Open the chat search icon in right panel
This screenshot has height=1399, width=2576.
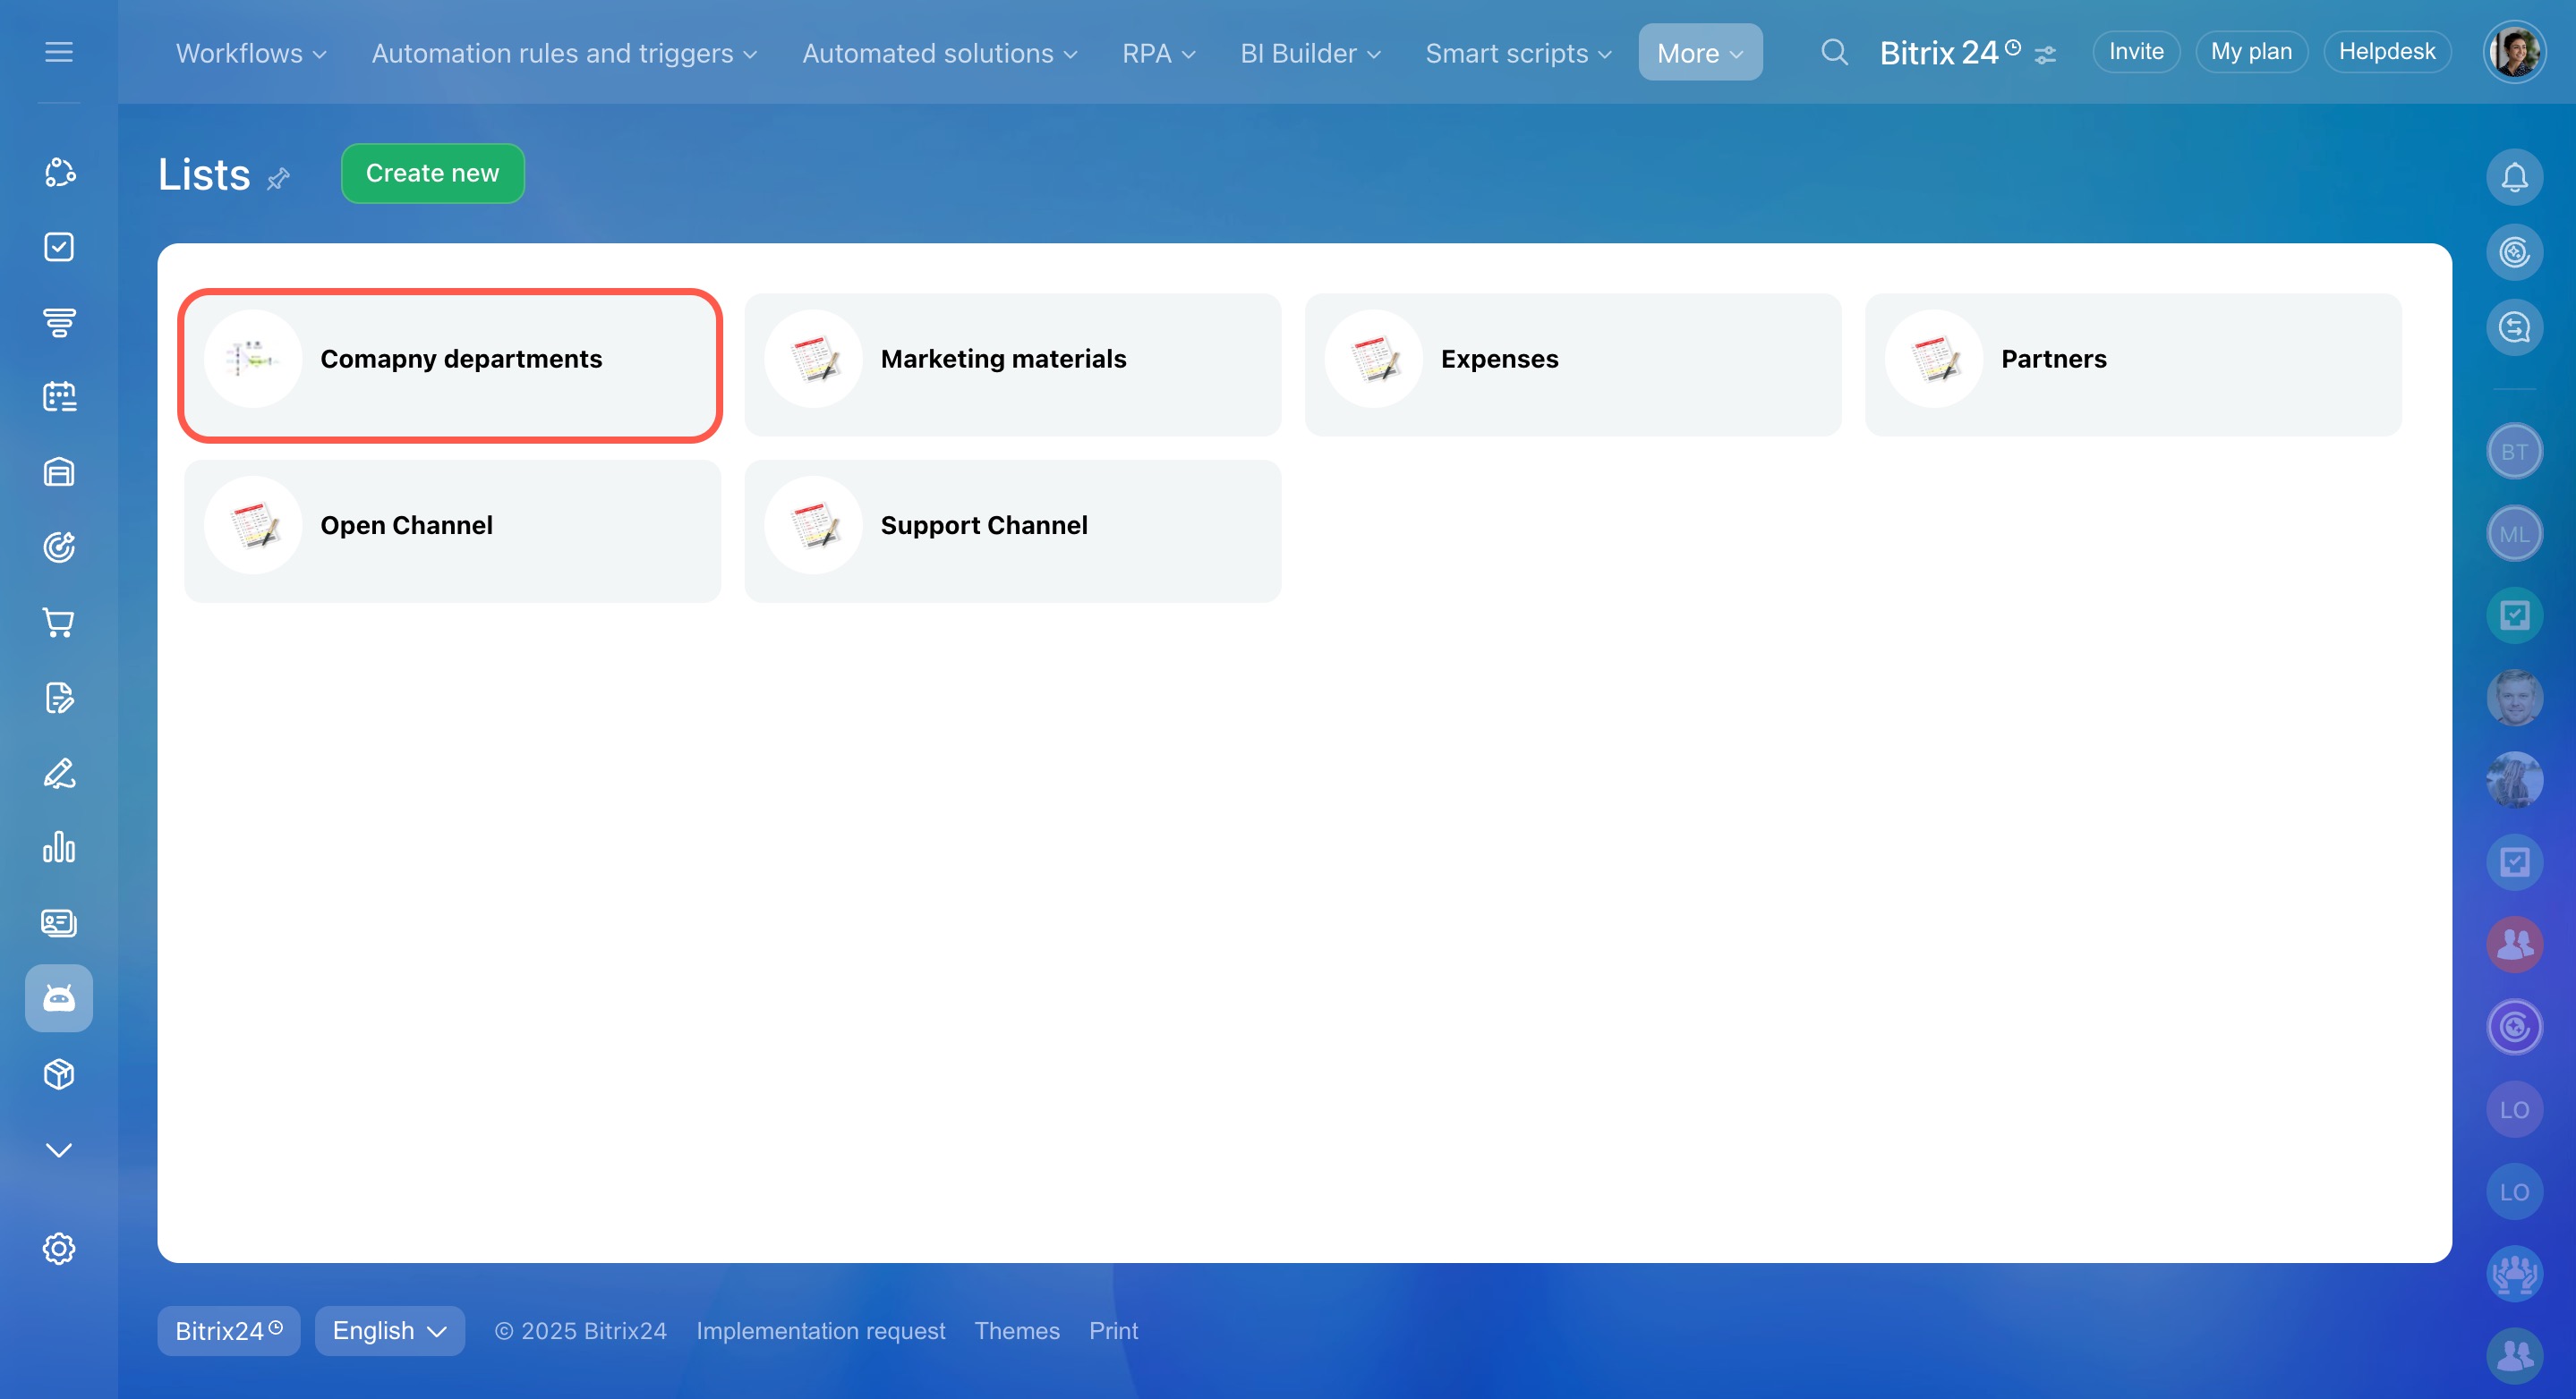click(2514, 326)
